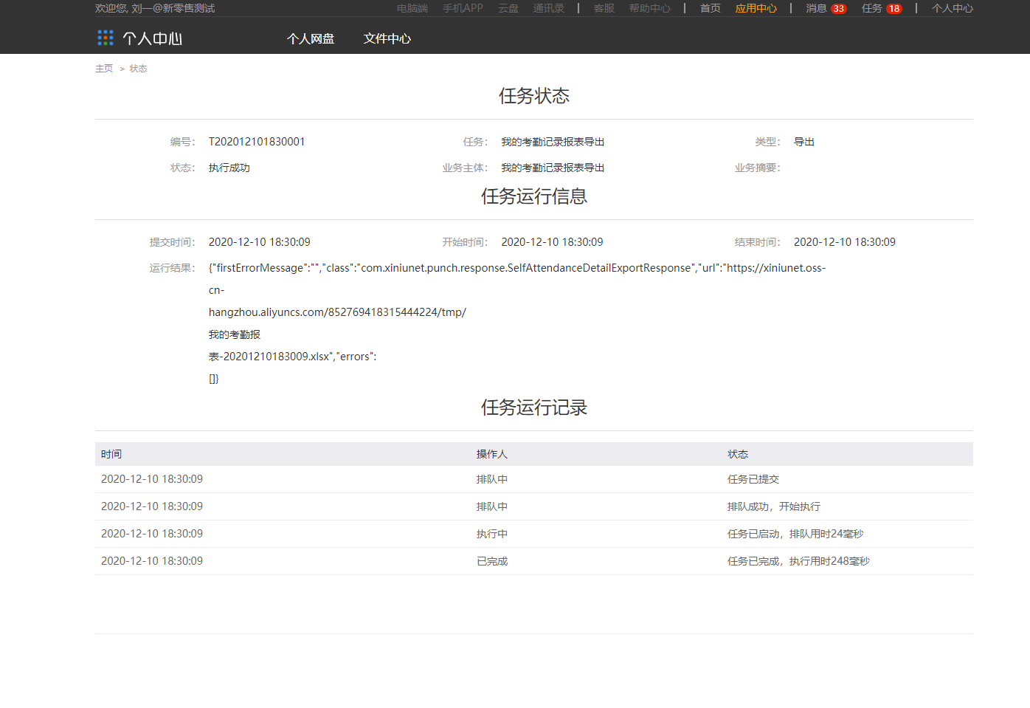
Task: Click the first 运行结果 line starting with firstErrorMessage
Action: pos(517,268)
